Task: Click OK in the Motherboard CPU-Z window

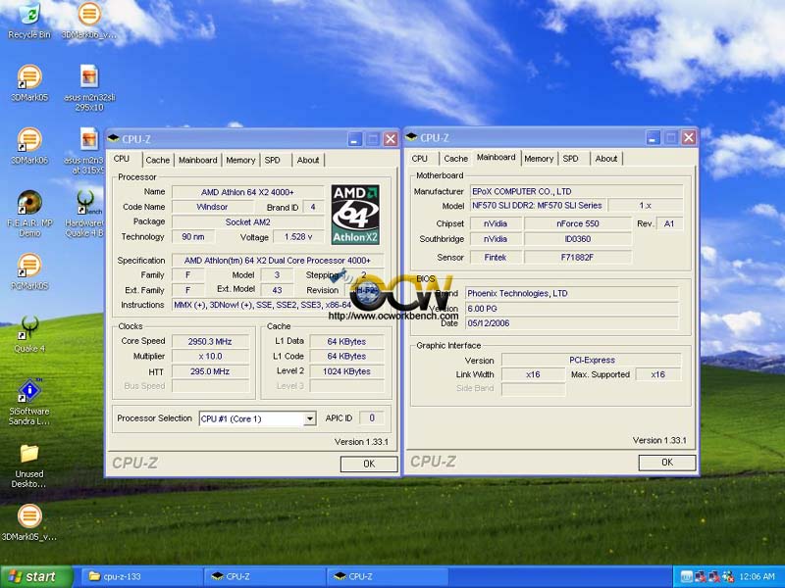Action: click(667, 462)
